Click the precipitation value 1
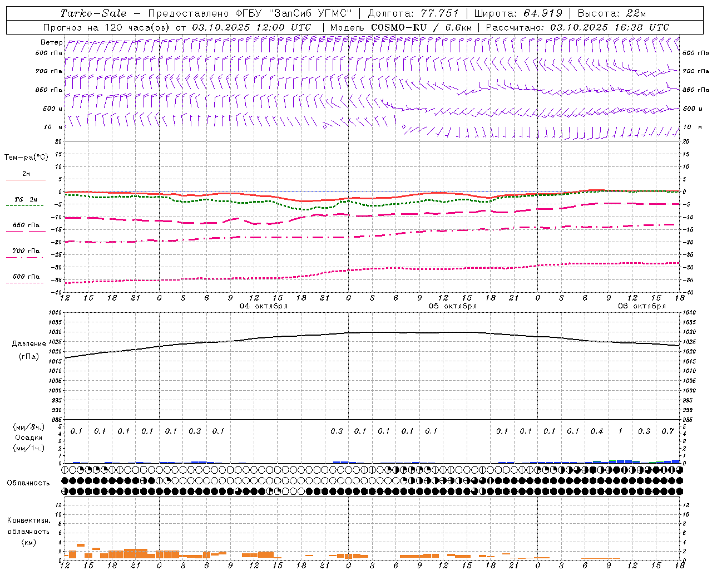The image size is (712, 570). click(620, 431)
